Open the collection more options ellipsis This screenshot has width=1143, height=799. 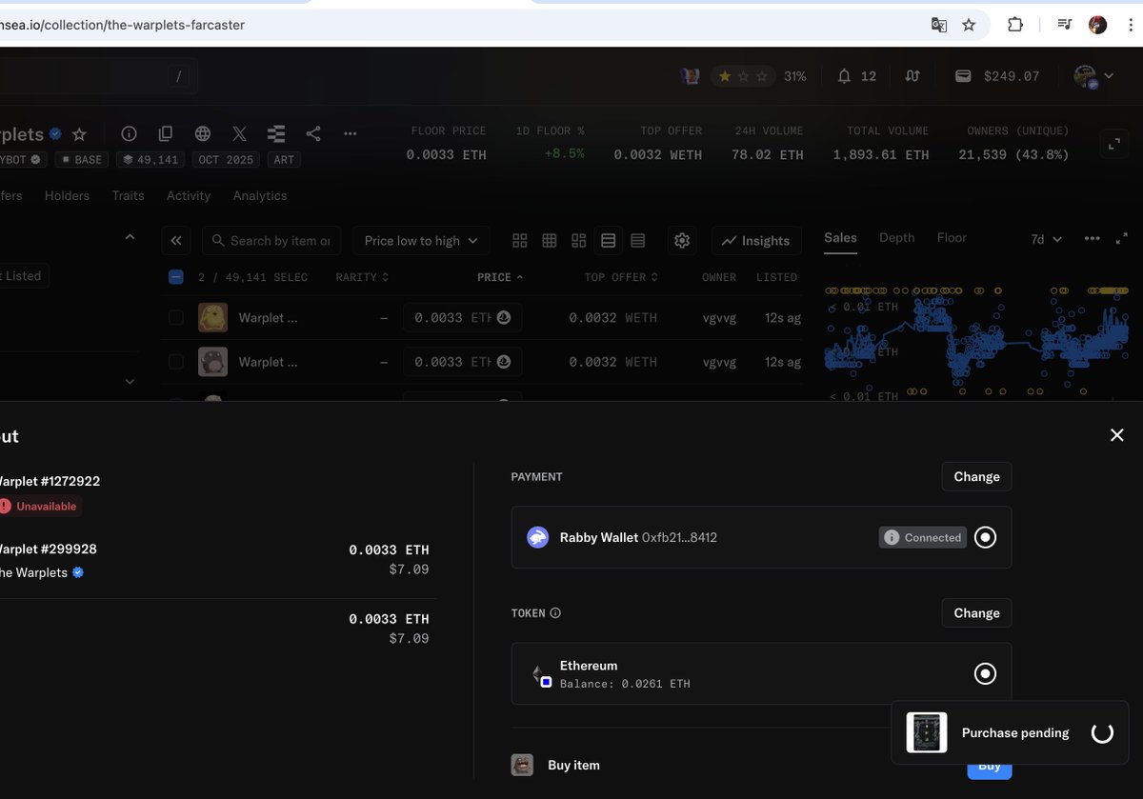[x=350, y=134]
